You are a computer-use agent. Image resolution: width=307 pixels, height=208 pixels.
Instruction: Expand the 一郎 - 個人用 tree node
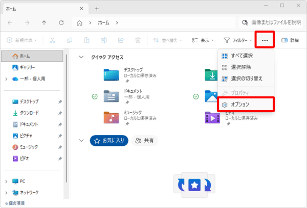[x=6, y=79]
